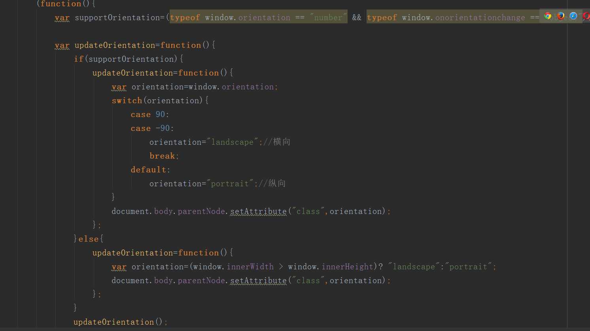Viewport: 590px width, 331px height.
Task: Click the "switch" keyword
Action: click(127, 100)
